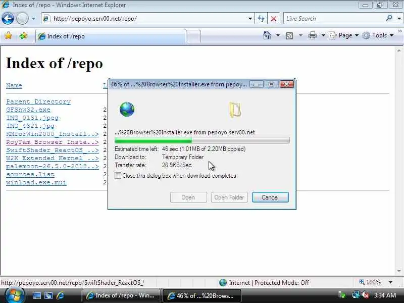The image size is (404, 303).
Task: Click the browser Back arrow button
Action: (x=8, y=19)
